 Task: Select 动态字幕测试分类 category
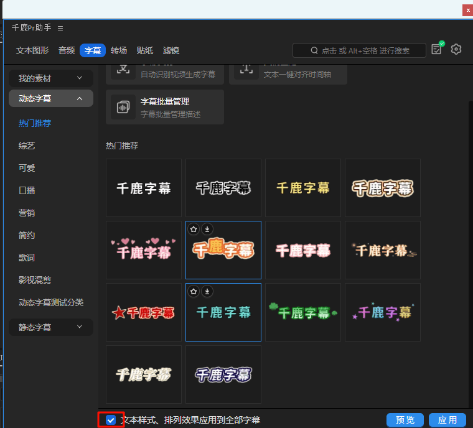[x=51, y=302]
